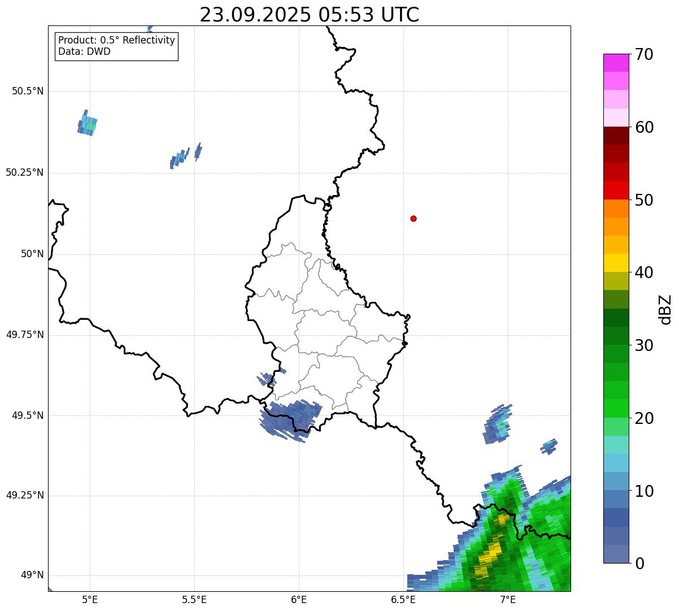Click the Product: 0.5° Reflectivity label
This screenshot has height=611, width=679.
[116, 41]
